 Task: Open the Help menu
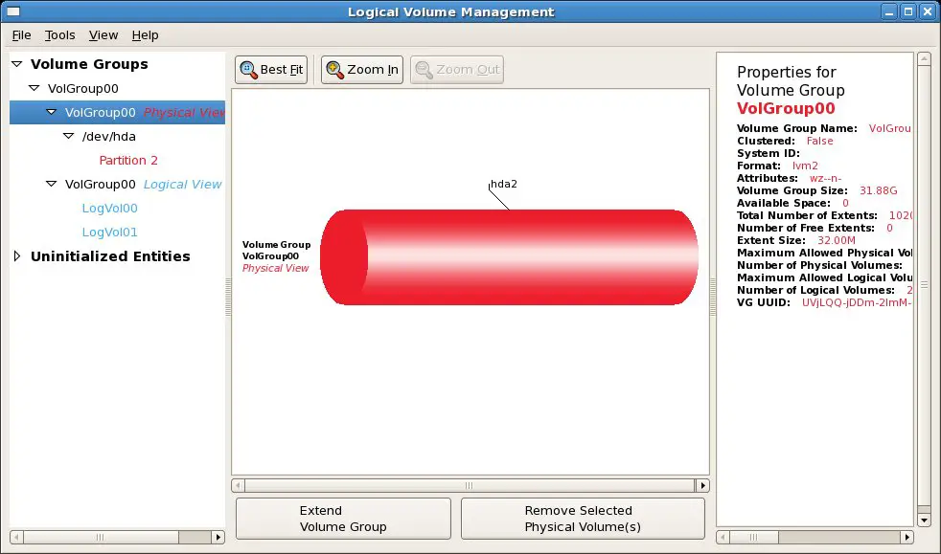click(145, 34)
